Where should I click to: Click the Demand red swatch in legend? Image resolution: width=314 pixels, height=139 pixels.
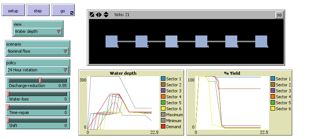tap(163, 127)
